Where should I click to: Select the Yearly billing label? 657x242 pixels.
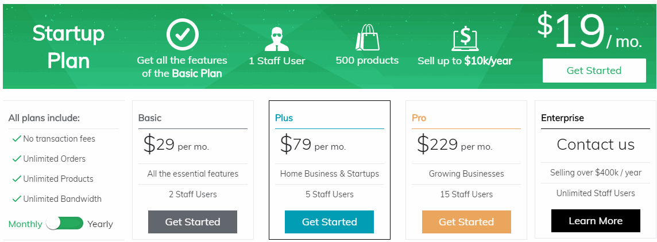[x=100, y=224]
